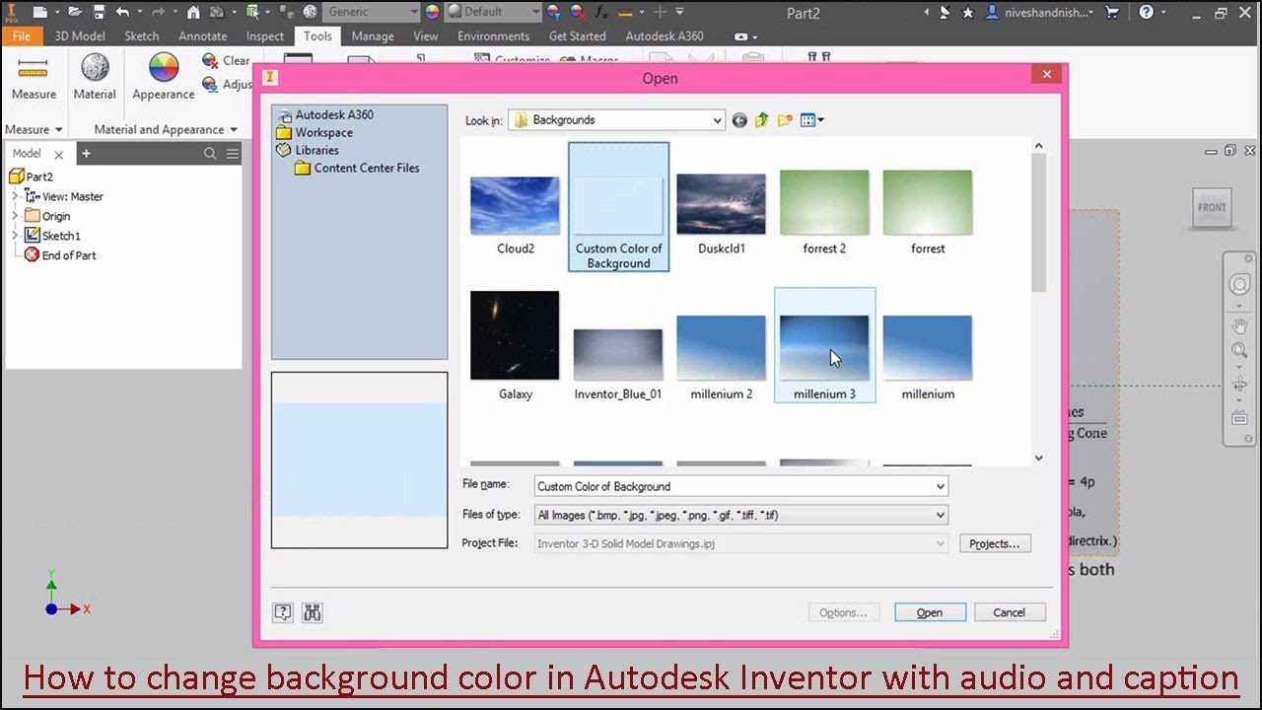The width and height of the screenshot is (1262, 710).
Task: Switch to the Environments ribbon tab
Action: pos(494,35)
